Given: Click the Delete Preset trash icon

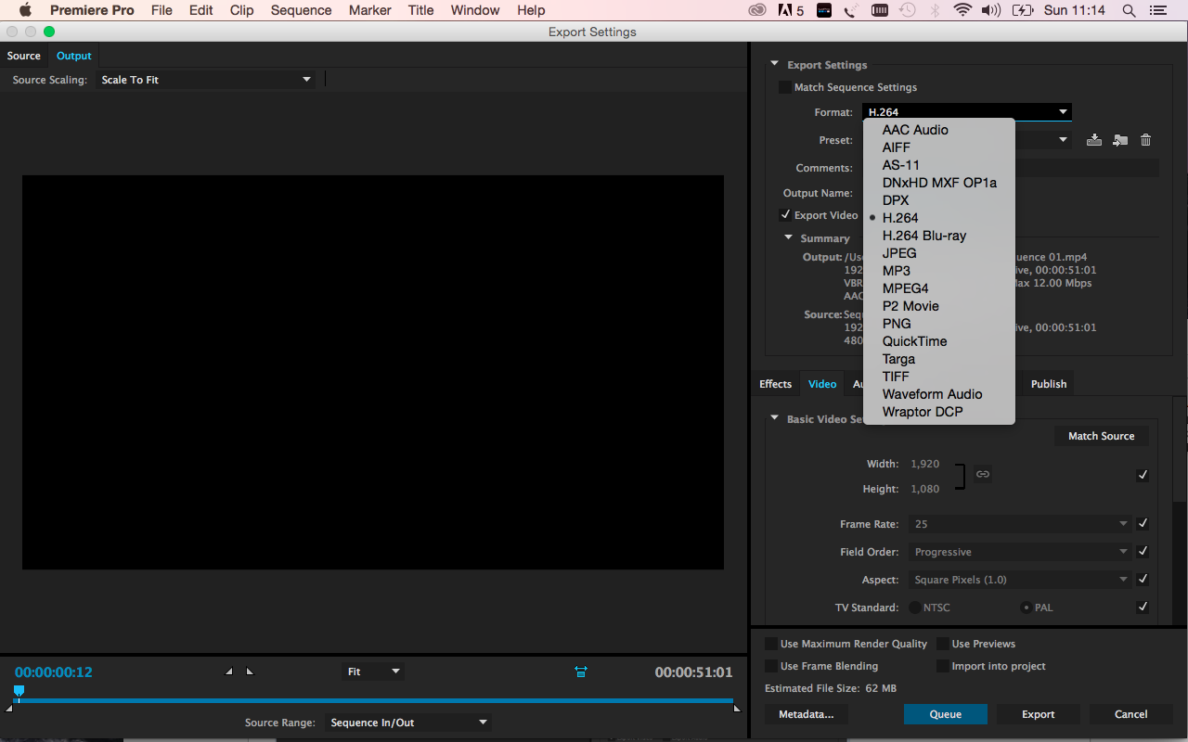Looking at the screenshot, I should [x=1146, y=140].
